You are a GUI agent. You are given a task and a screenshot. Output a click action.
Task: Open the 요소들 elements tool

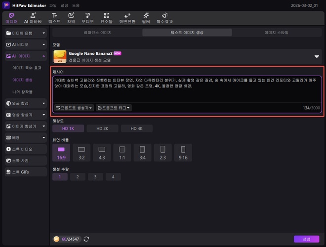coord(106,18)
